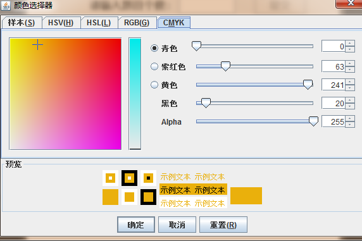Click the 黑色 slider thumb

pyautogui.click(x=206, y=102)
